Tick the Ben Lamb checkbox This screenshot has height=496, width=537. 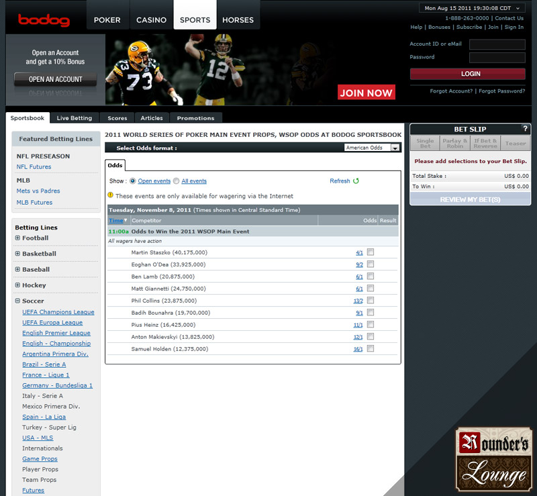(x=371, y=276)
